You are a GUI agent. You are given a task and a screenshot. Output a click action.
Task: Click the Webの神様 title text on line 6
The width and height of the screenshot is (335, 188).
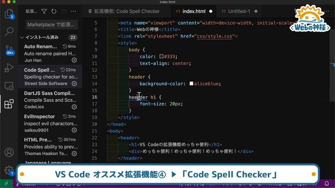pos(148,29)
